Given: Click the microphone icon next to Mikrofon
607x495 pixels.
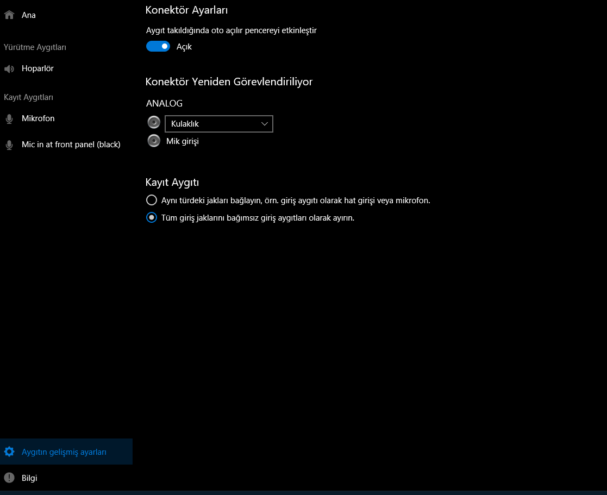Looking at the screenshot, I should (x=9, y=119).
